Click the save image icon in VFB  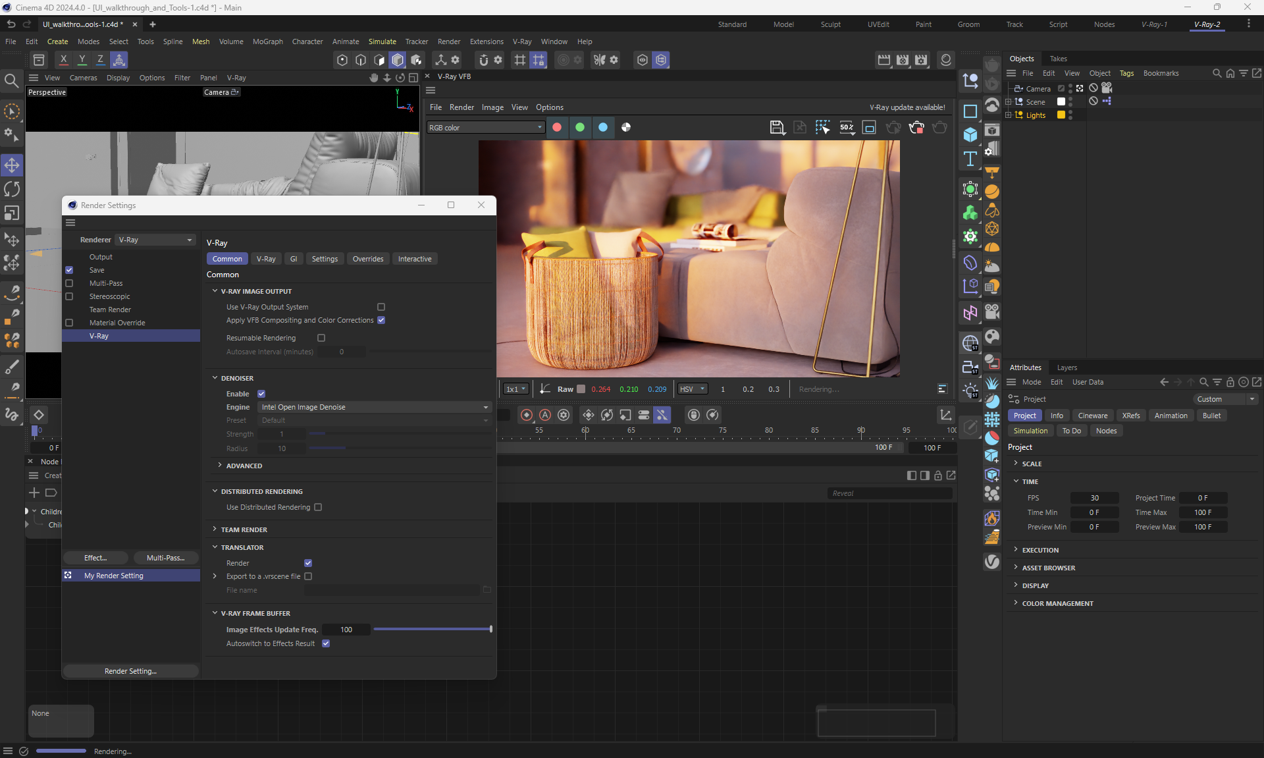coord(777,127)
